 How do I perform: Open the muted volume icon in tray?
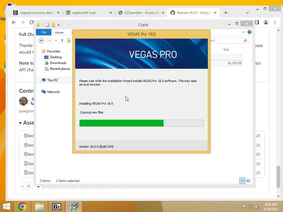[x=257, y=207]
